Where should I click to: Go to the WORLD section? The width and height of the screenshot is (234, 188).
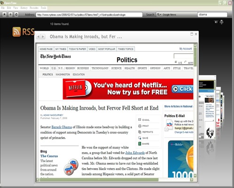click(x=44, y=68)
